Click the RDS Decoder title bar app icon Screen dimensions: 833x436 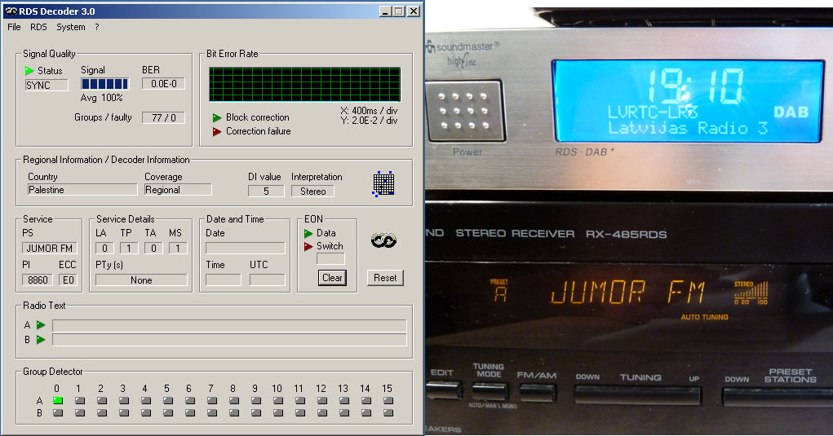[11, 11]
